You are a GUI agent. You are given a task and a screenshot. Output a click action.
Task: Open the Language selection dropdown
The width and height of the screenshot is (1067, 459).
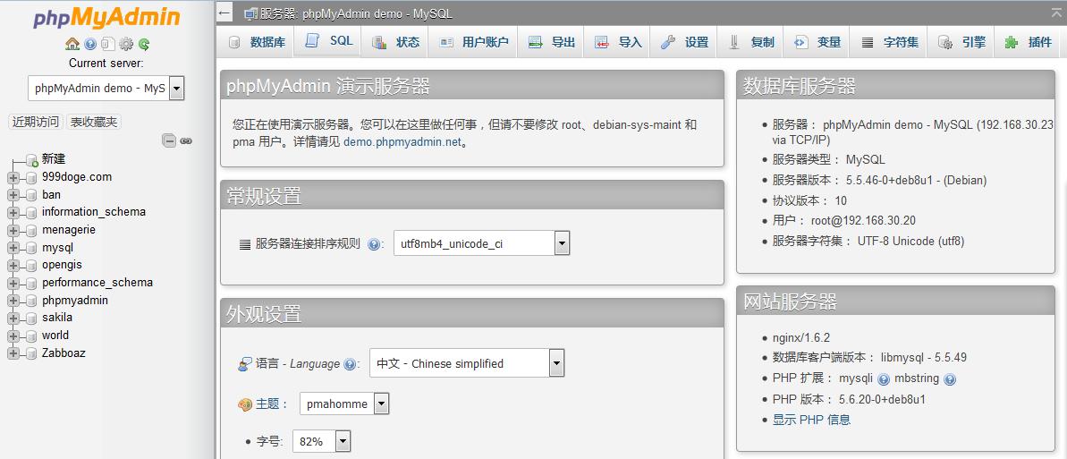click(467, 363)
